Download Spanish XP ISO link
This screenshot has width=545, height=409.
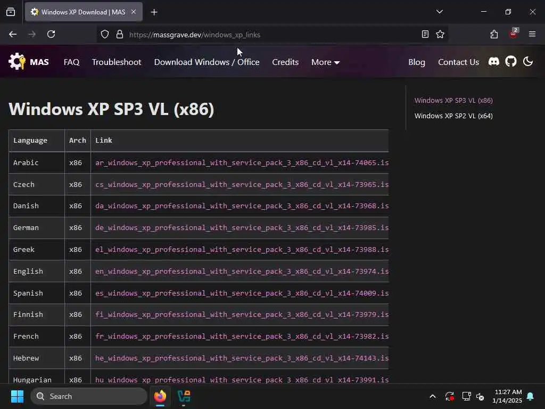tap(242, 293)
